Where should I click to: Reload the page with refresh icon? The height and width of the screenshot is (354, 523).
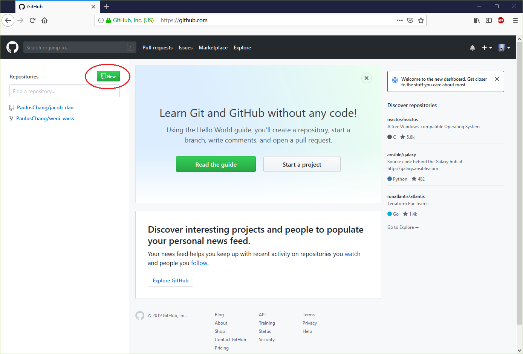[x=32, y=20]
